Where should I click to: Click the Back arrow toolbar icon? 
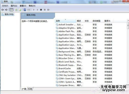pos(3,10)
